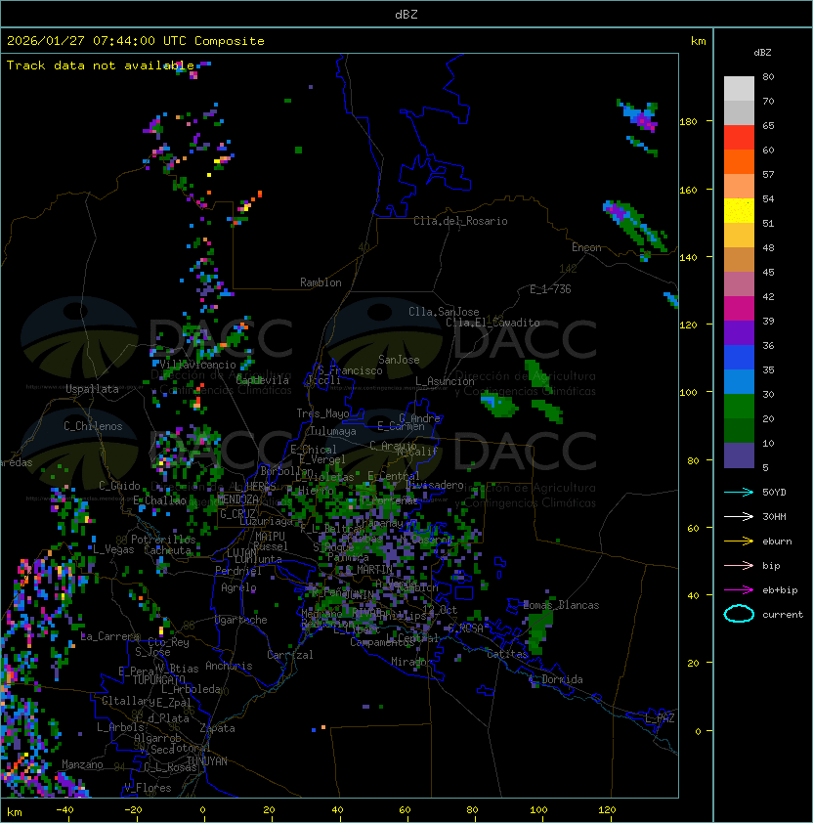Screen dimensions: 813x823
Task: Click the TUNUYAN label on the map
Action: click(x=207, y=760)
